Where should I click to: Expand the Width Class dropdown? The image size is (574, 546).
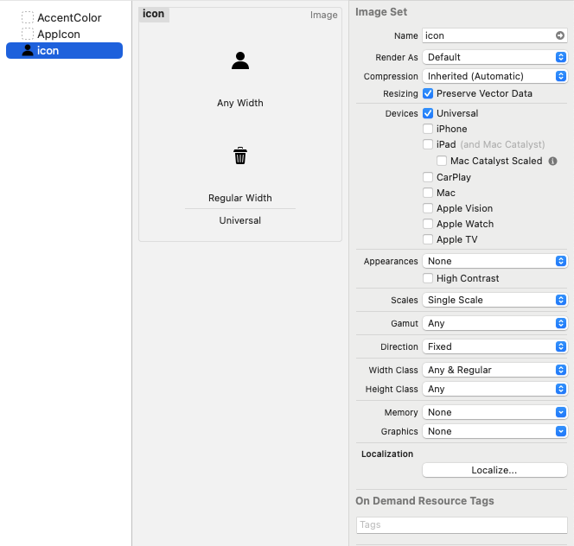click(x=494, y=370)
